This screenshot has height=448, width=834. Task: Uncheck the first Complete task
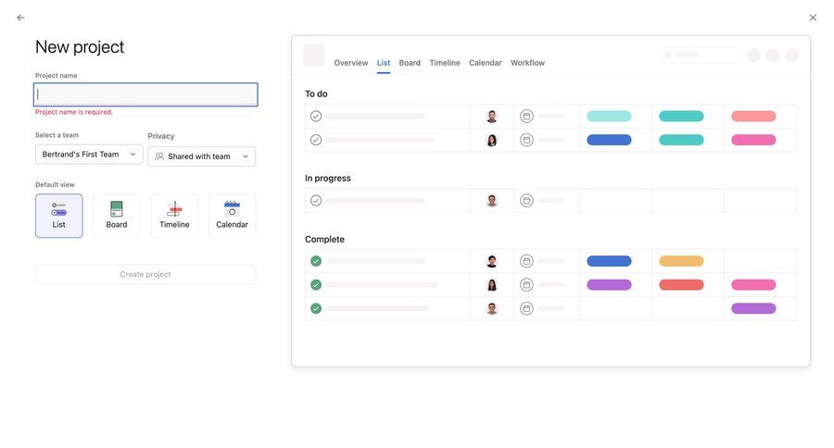pos(316,261)
